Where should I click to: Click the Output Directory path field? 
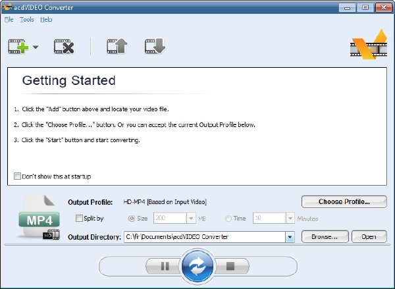pyautogui.click(x=205, y=237)
